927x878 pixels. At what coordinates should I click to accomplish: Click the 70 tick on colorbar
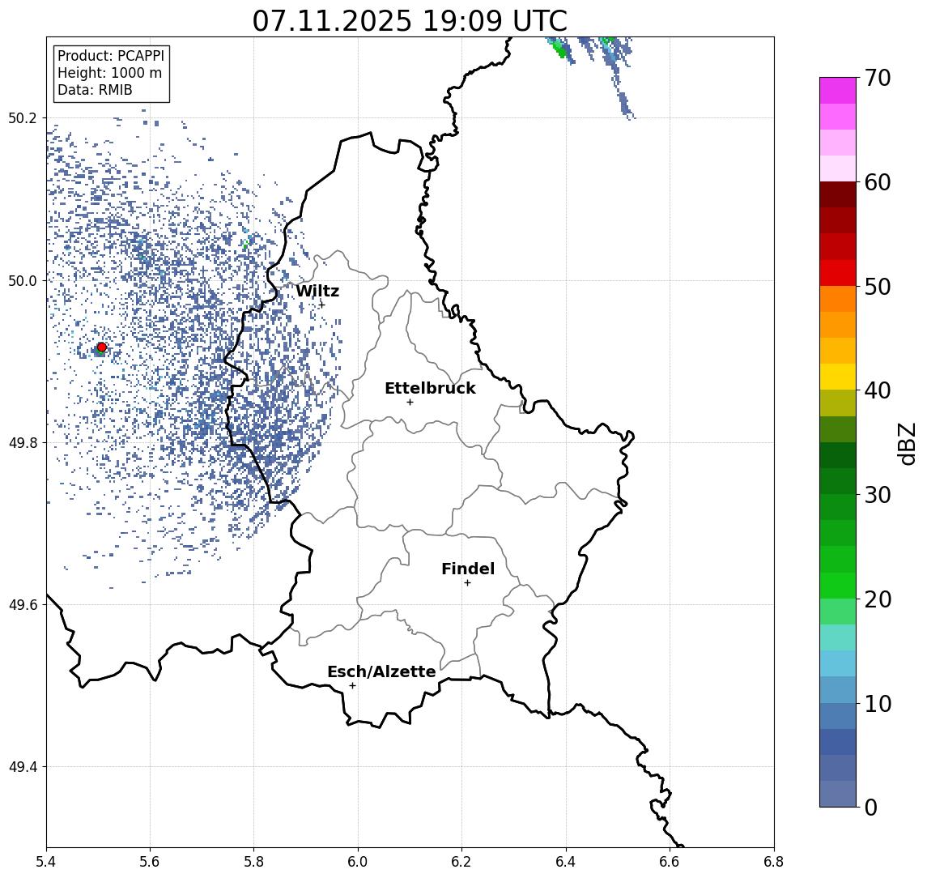click(x=878, y=78)
